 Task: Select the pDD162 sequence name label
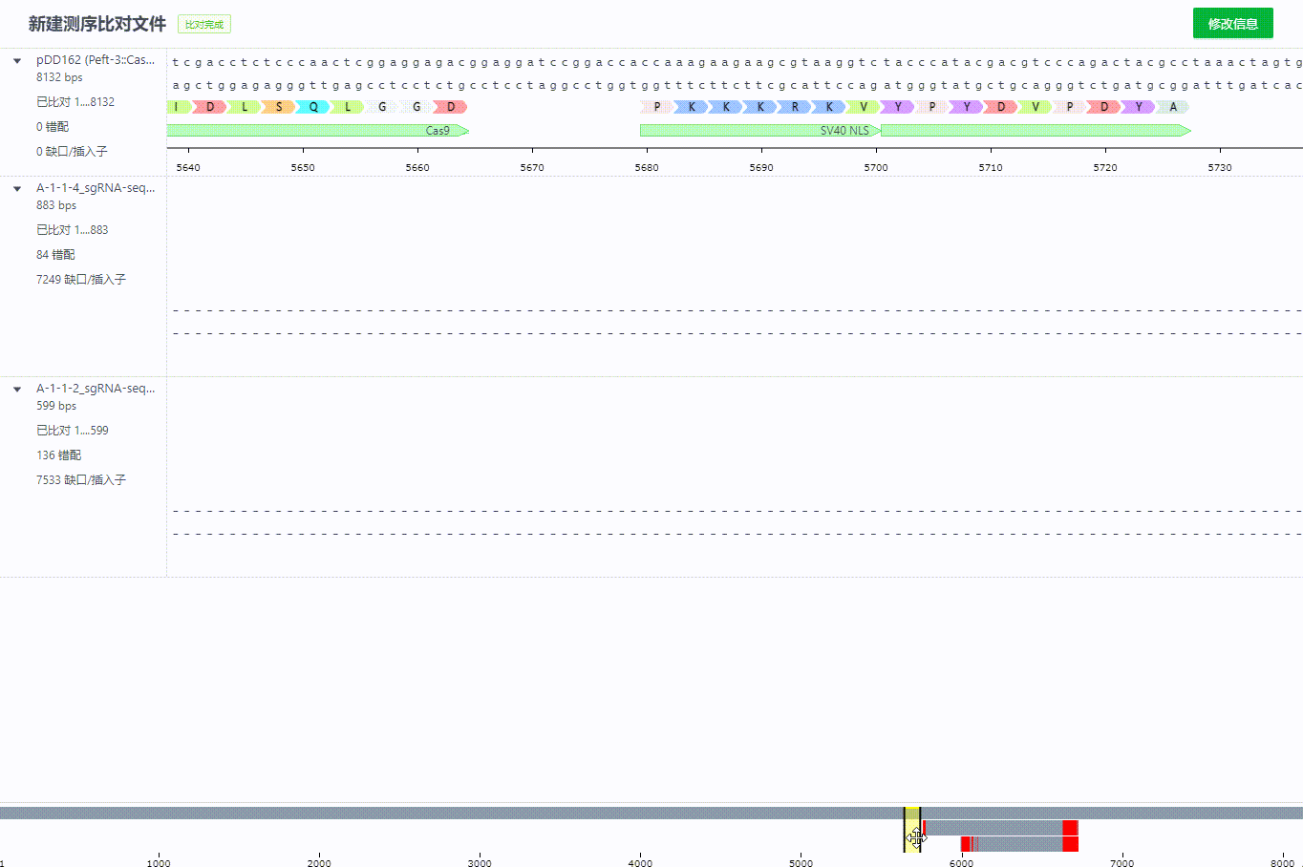pyautogui.click(x=96, y=60)
